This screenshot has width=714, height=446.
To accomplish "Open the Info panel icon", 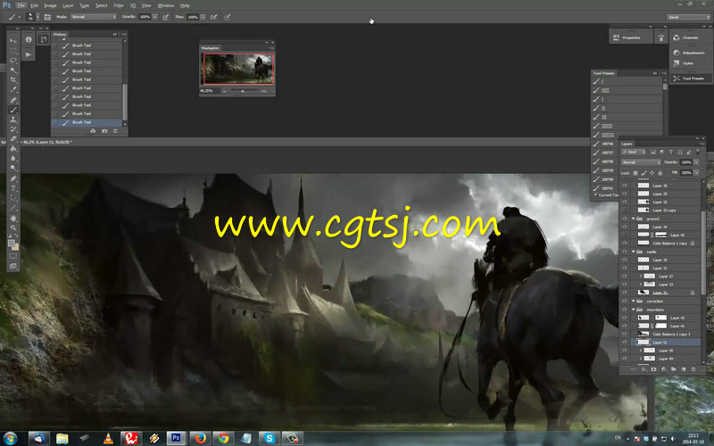I will click(x=29, y=39).
